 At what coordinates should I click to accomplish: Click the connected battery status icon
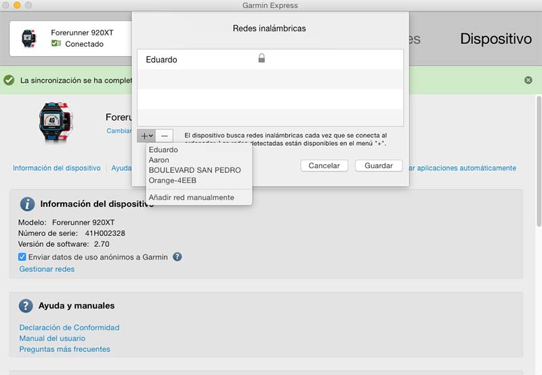tap(56, 43)
